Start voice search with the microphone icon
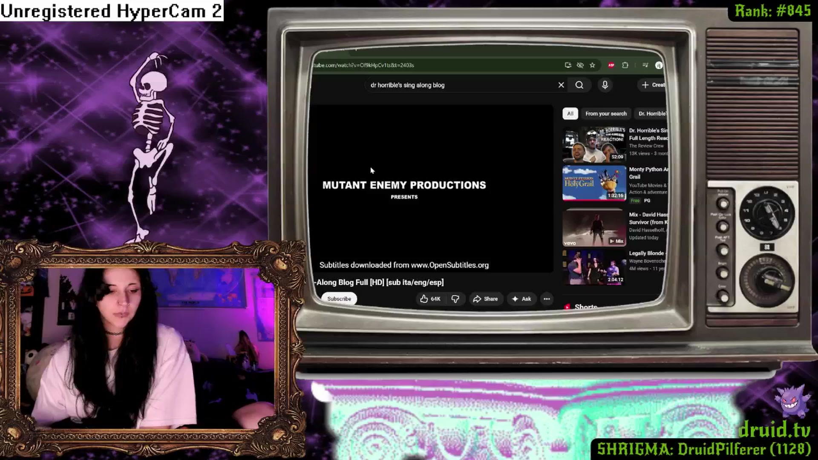This screenshot has height=460, width=818. pyautogui.click(x=605, y=85)
